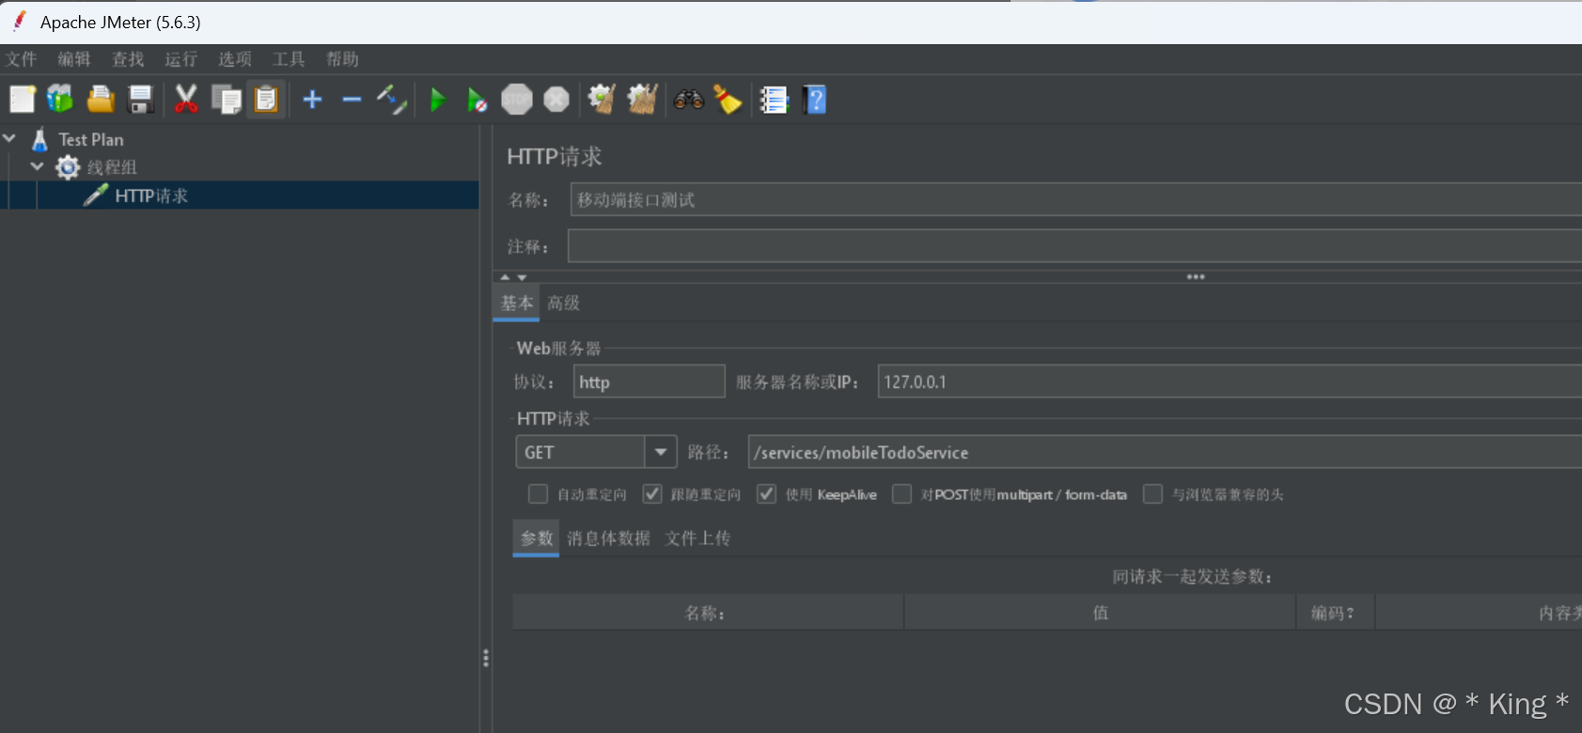Open the 编辑 menu
Viewport: 1582px width, 733px height.
(x=74, y=59)
